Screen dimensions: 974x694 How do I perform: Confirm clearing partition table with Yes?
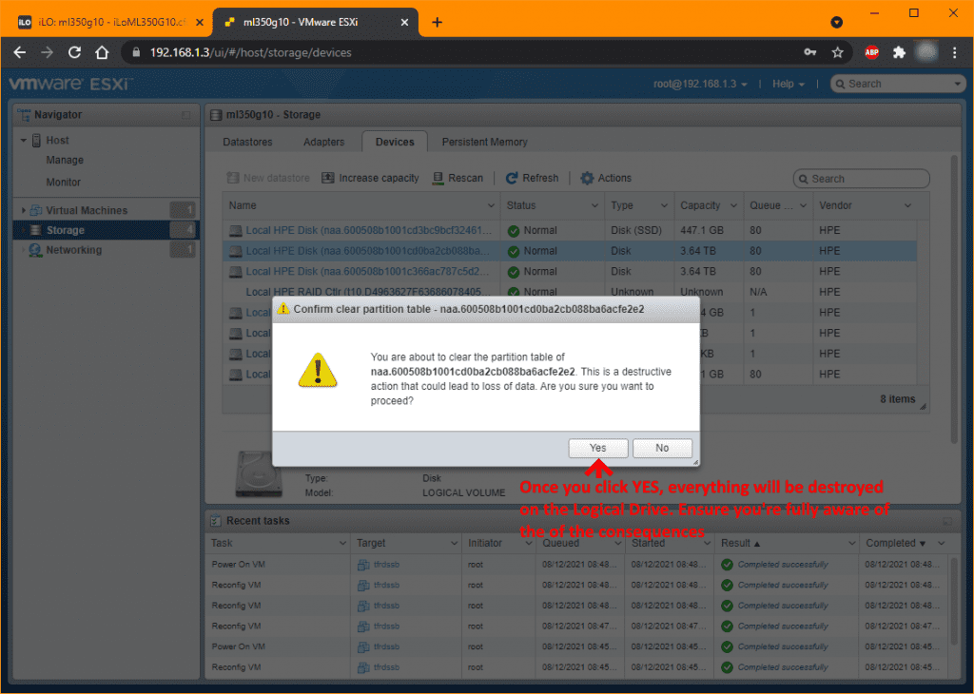coord(597,448)
